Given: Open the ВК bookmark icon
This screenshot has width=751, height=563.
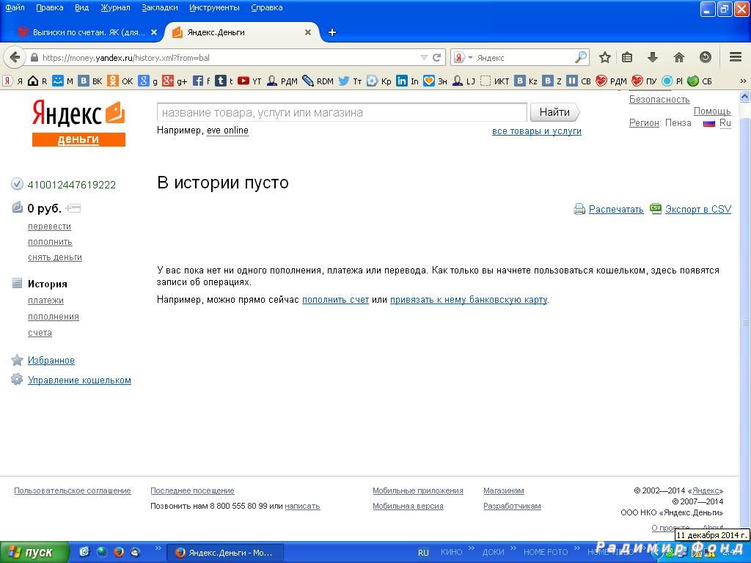Looking at the screenshot, I should click(84, 81).
